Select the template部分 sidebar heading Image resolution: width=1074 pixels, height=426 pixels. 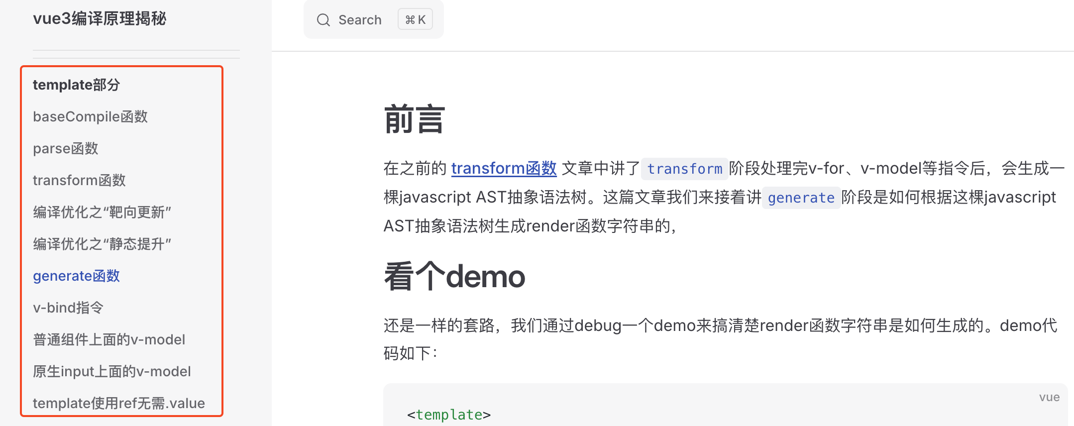[x=76, y=85]
